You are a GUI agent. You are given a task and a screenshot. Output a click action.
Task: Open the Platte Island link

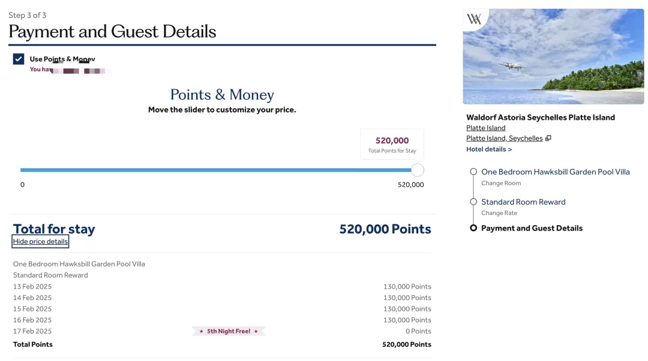[485, 128]
